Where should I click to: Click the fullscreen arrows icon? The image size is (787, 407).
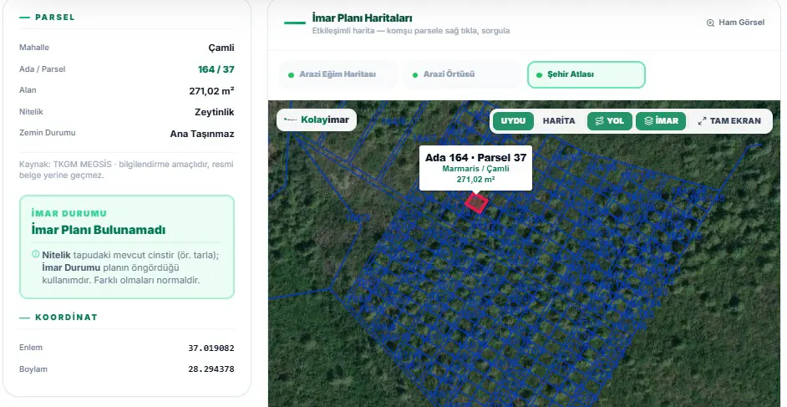702,121
